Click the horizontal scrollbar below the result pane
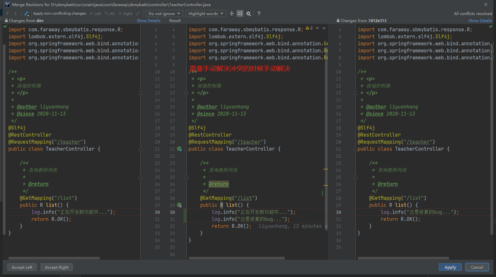Viewport: 496px width, 277px height. tap(236, 258)
